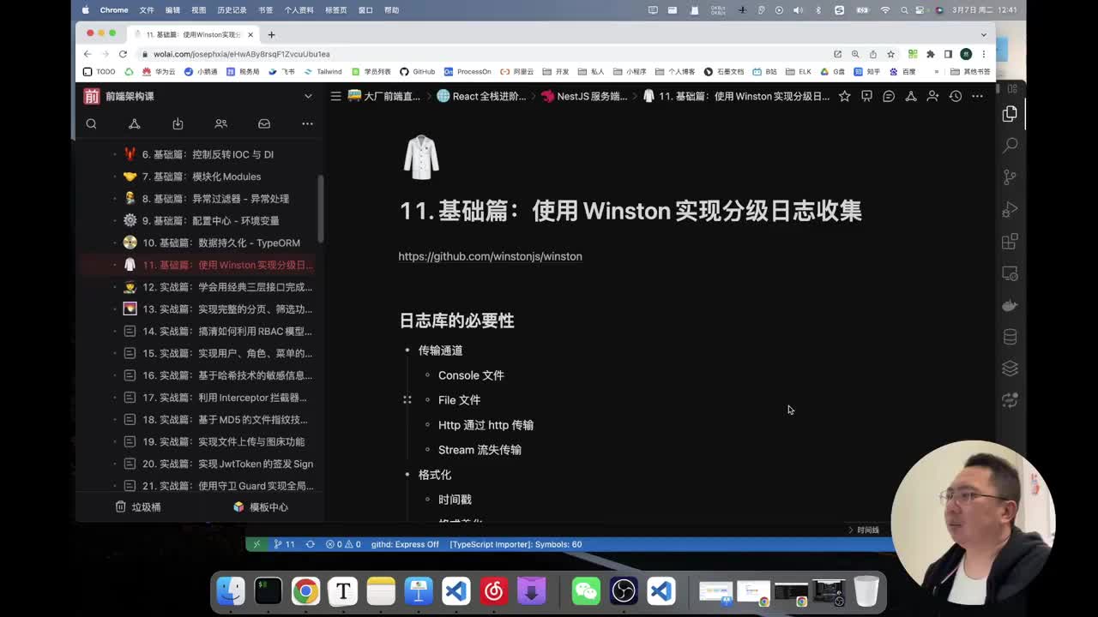This screenshot has width=1098, height=617.
Task: Open the VS Code Remote Explorer icon
Action: click(x=1010, y=273)
